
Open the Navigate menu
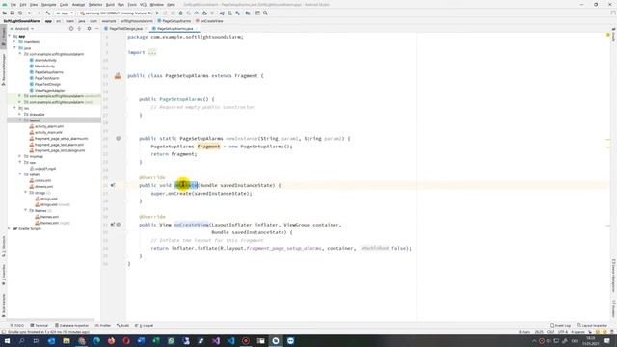coord(49,4)
